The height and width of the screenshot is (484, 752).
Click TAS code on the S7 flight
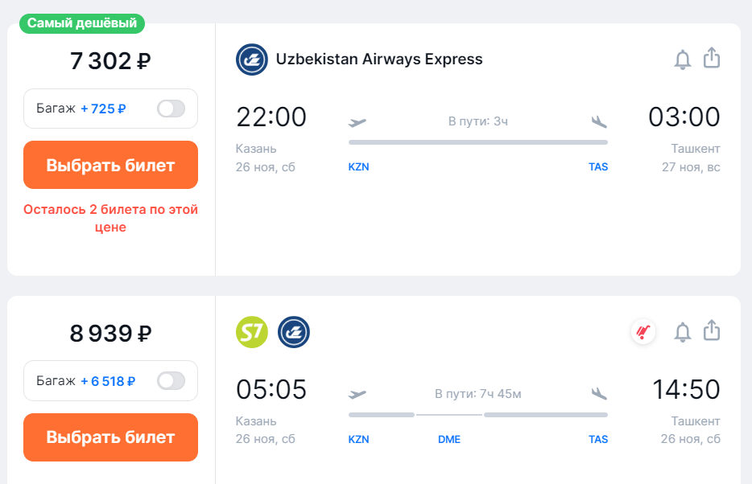tap(598, 440)
